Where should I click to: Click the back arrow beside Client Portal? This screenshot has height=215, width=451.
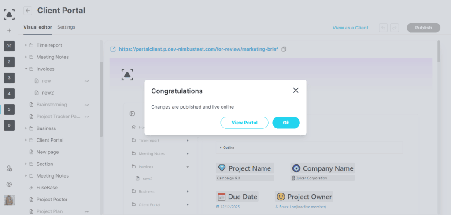(x=28, y=11)
